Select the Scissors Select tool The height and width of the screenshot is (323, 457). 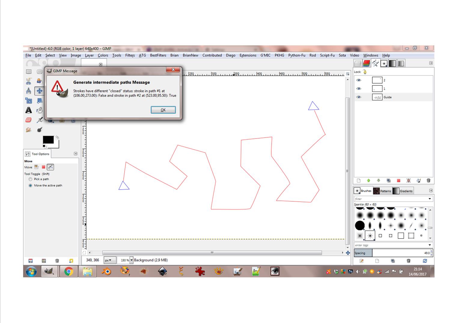pyautogui.click(x=29, y=81)
